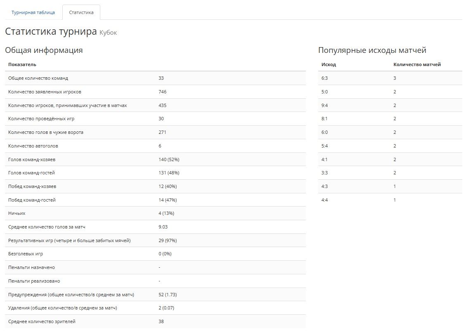Switch to the Турнирная таблица tab
This screenshot has height=333, width=466.
coord(33,12)
